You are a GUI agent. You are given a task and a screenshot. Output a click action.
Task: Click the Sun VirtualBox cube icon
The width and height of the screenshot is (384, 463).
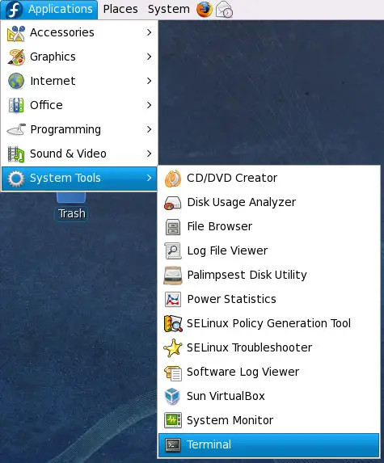(x=172, y=396)
